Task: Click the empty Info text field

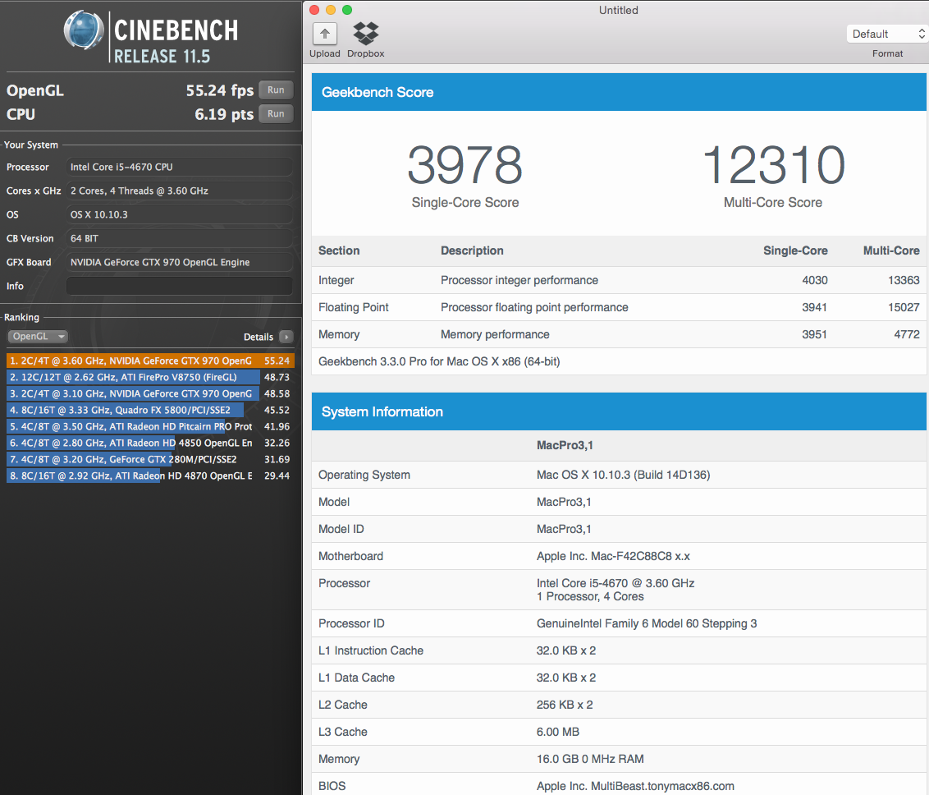Action: click(179, 286)
